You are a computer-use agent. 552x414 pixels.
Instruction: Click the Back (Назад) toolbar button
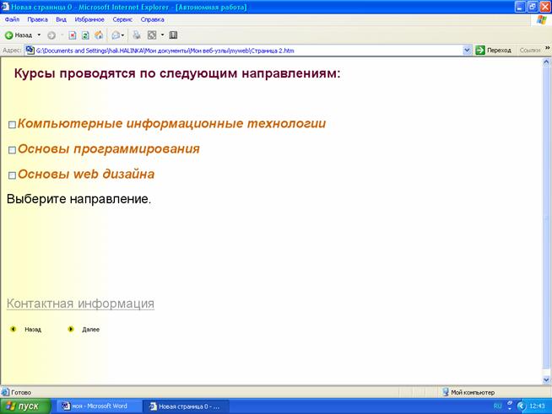(x=23, y=35)
